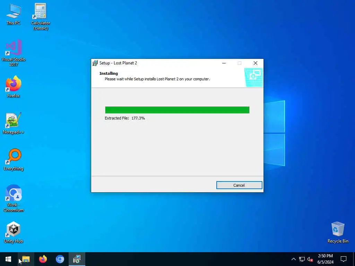Select the Notepad++ desktop shortcut
Screen dimensions: 355x266
click(14, 123)
